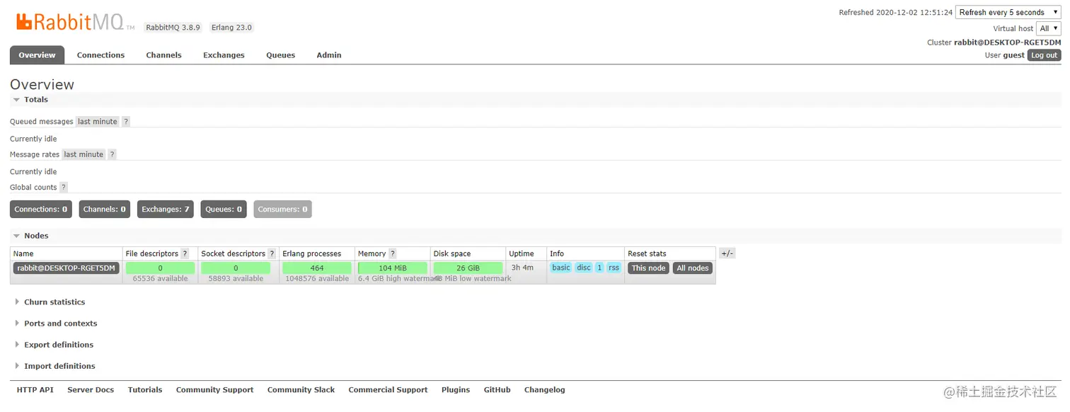Click Queues: 0 count button
Viewport: 1070px width, 412px height.
click(x=224, y=210)
